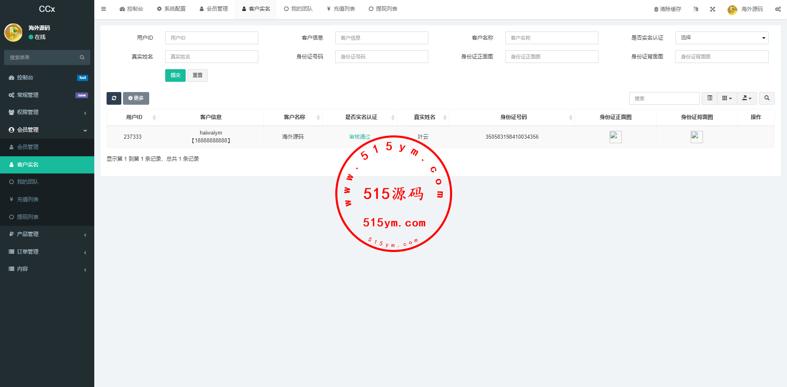Screen dimensions: 787x387
Task: Click the search icon in sidebar menu search
Action: [x=82, y=58]
